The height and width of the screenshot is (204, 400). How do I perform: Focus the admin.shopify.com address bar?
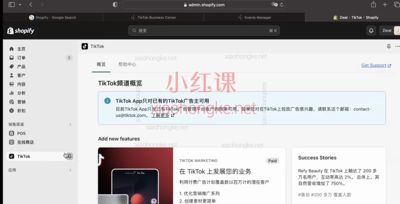204,4
